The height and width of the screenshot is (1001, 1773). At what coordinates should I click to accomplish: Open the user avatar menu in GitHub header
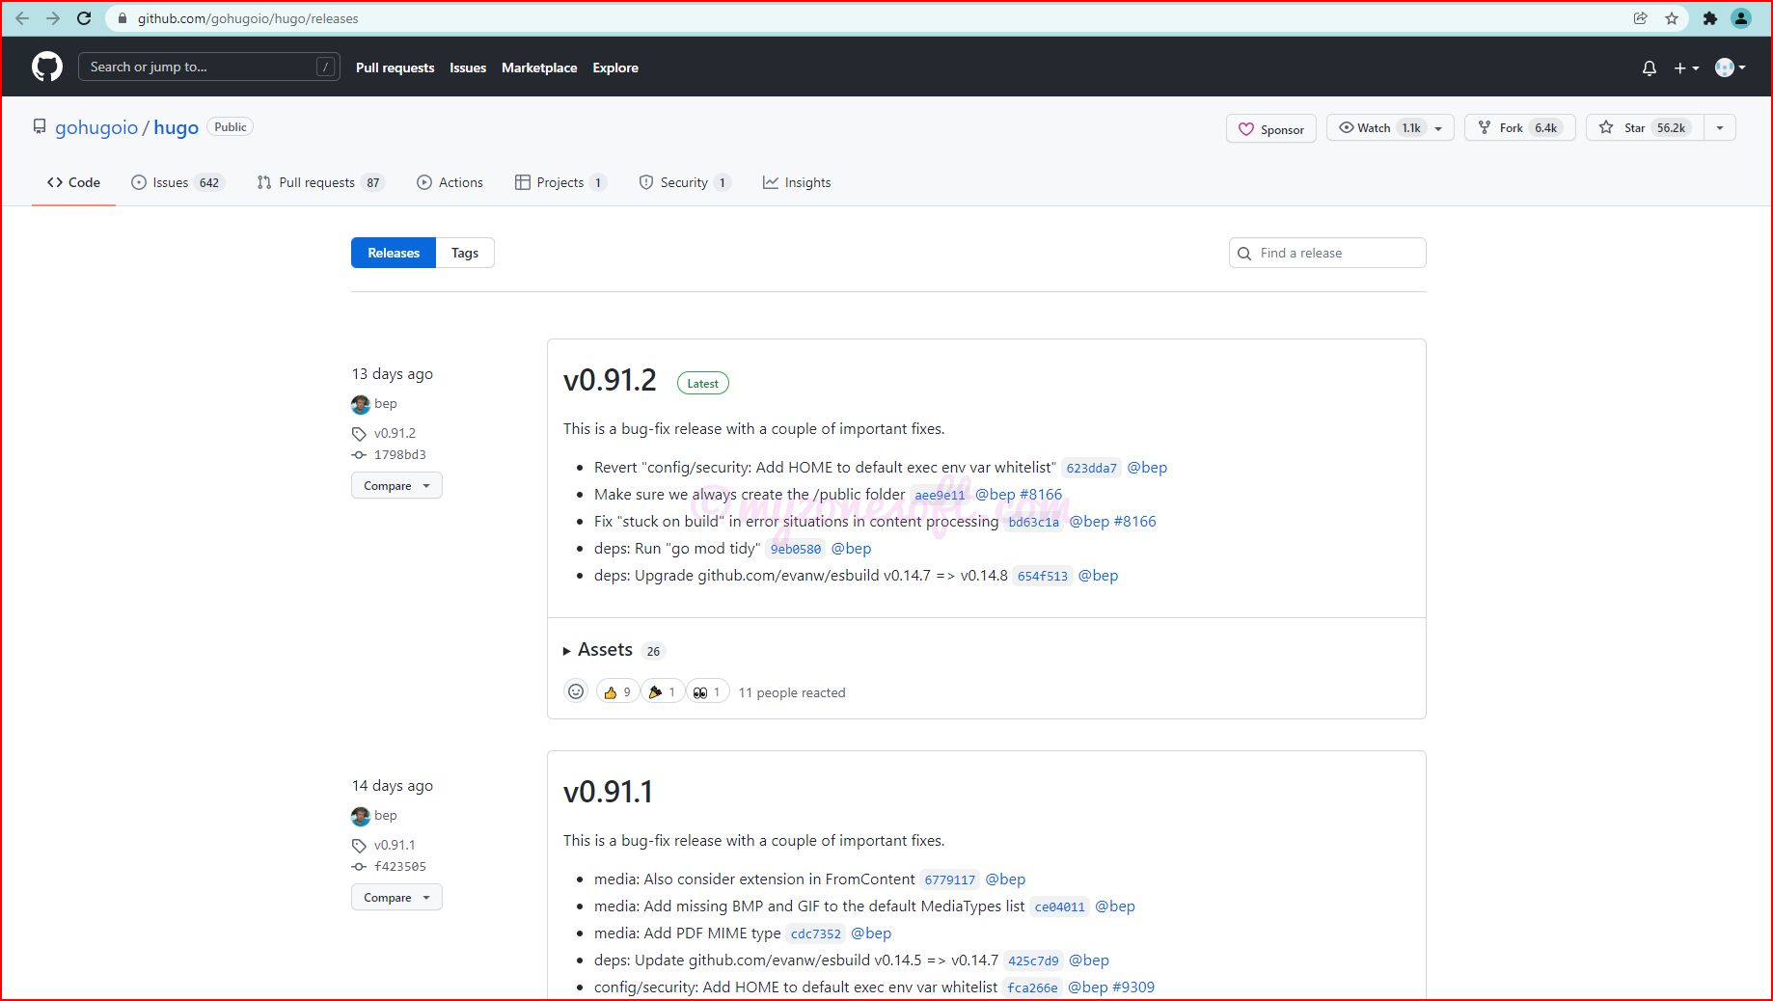[1731, 68]
